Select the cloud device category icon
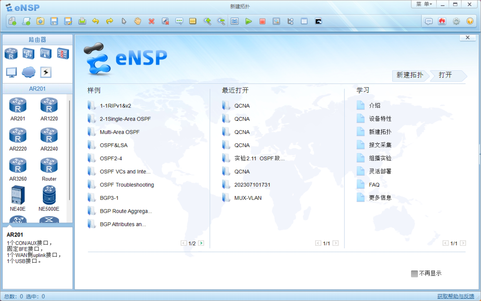This screenshot has height=301, width=481. point(28,72)
